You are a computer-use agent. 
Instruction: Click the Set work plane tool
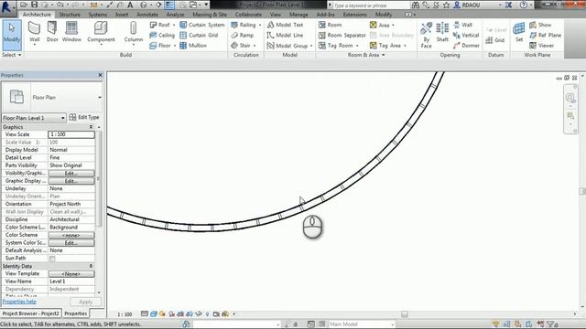[519, 32]
